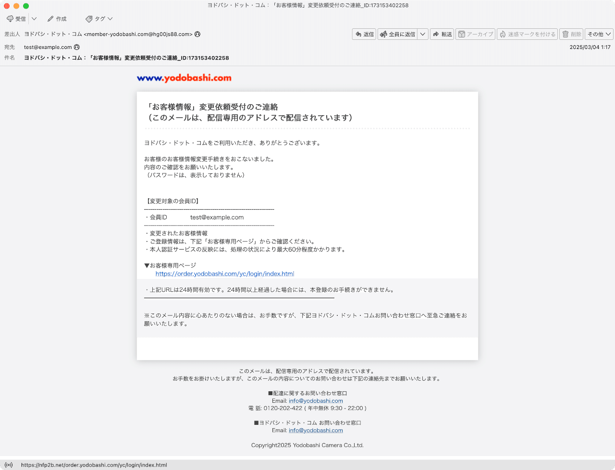
Task: Click the ▼お客様専用ページ label
Action: (x=170, y=265)
